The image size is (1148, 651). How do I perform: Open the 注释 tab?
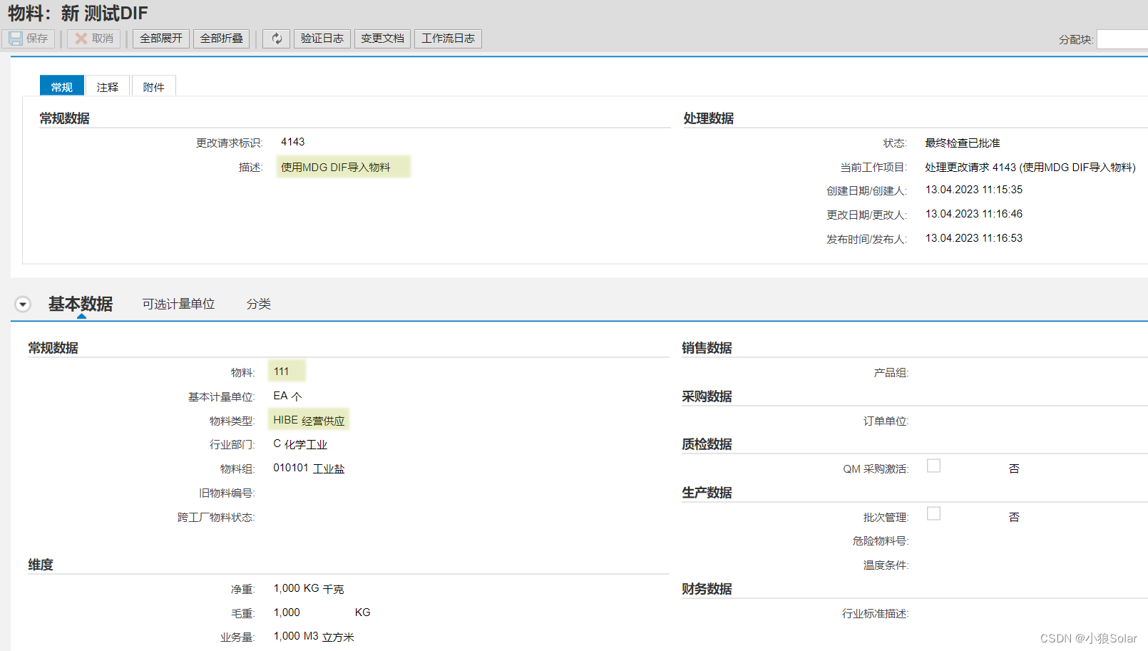(108, 86)
